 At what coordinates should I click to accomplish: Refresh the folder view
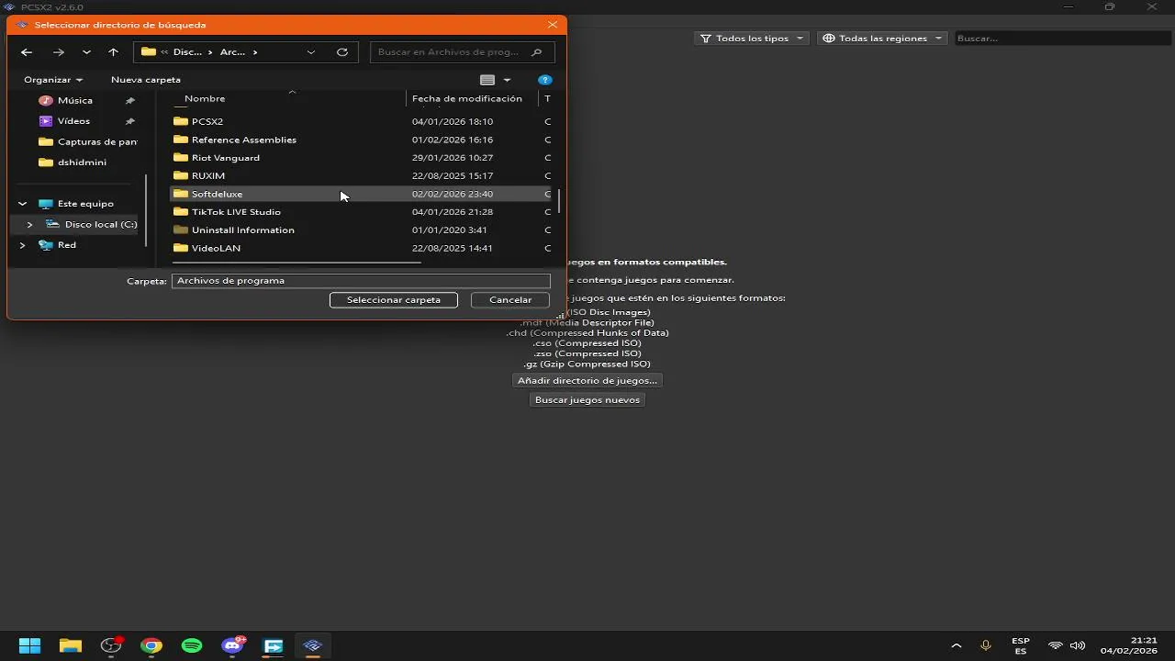click(342, 52)
